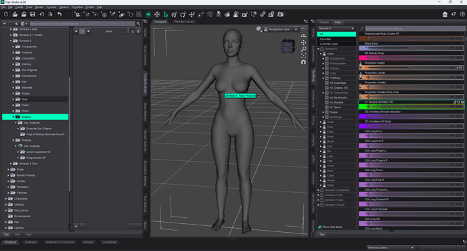The image size is (467, 251).
Task: Select the Universal tool crosshair-circle icon
Action: 157,14
